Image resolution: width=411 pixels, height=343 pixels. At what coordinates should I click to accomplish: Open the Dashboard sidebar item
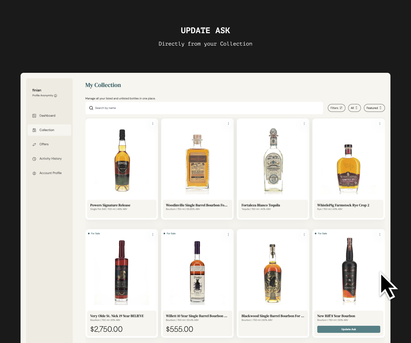[49, 116]
